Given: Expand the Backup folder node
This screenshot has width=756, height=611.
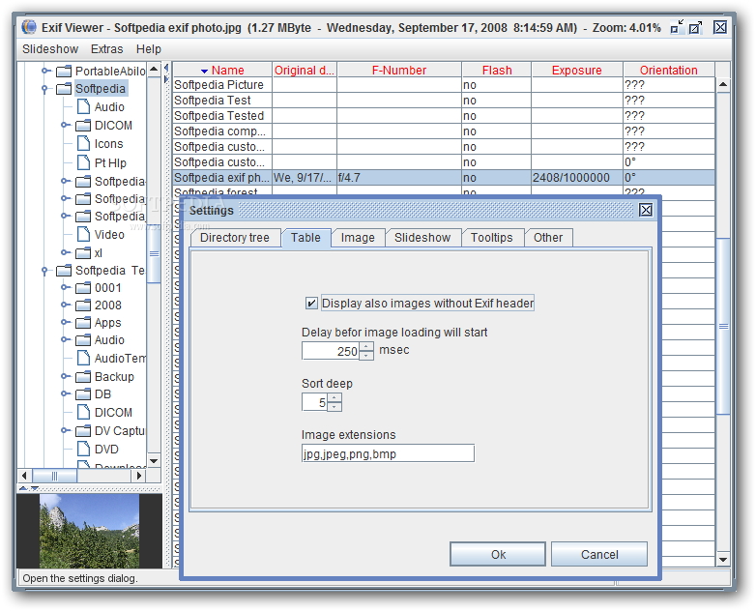Looking at the screenshot, I should [65, 376].
